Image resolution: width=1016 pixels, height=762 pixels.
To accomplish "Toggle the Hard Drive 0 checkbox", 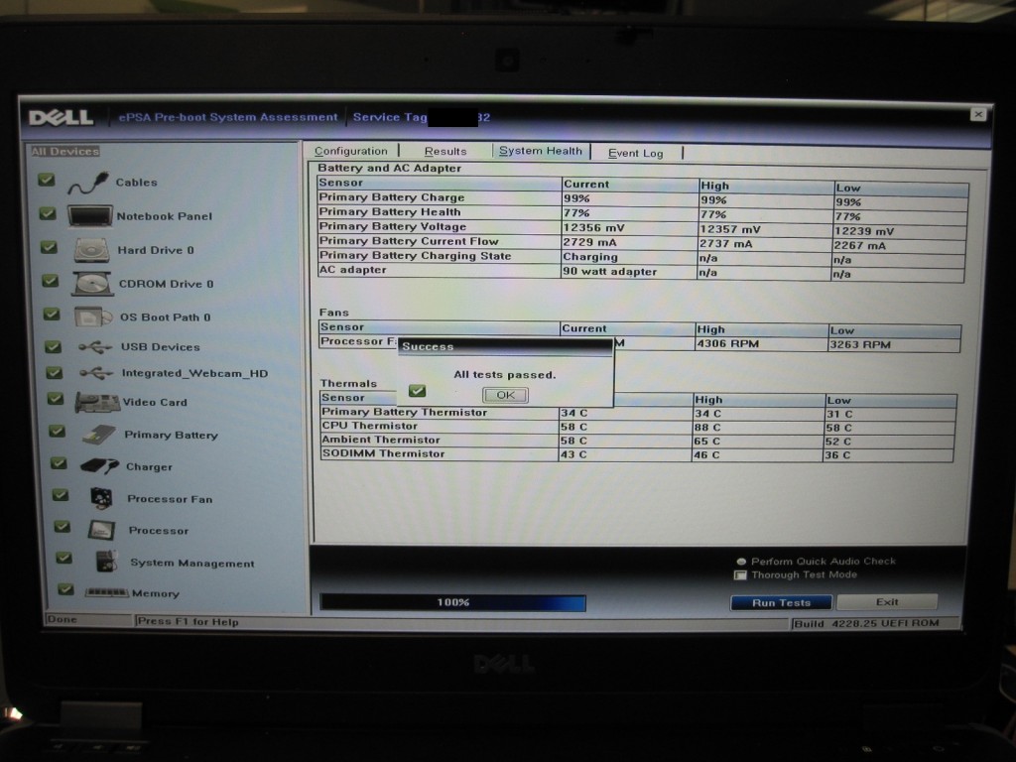I will [x=49, y=247].
